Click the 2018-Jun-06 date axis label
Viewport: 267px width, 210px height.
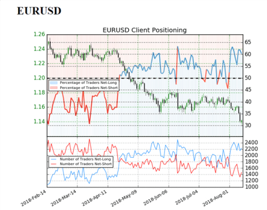(155, 198)
